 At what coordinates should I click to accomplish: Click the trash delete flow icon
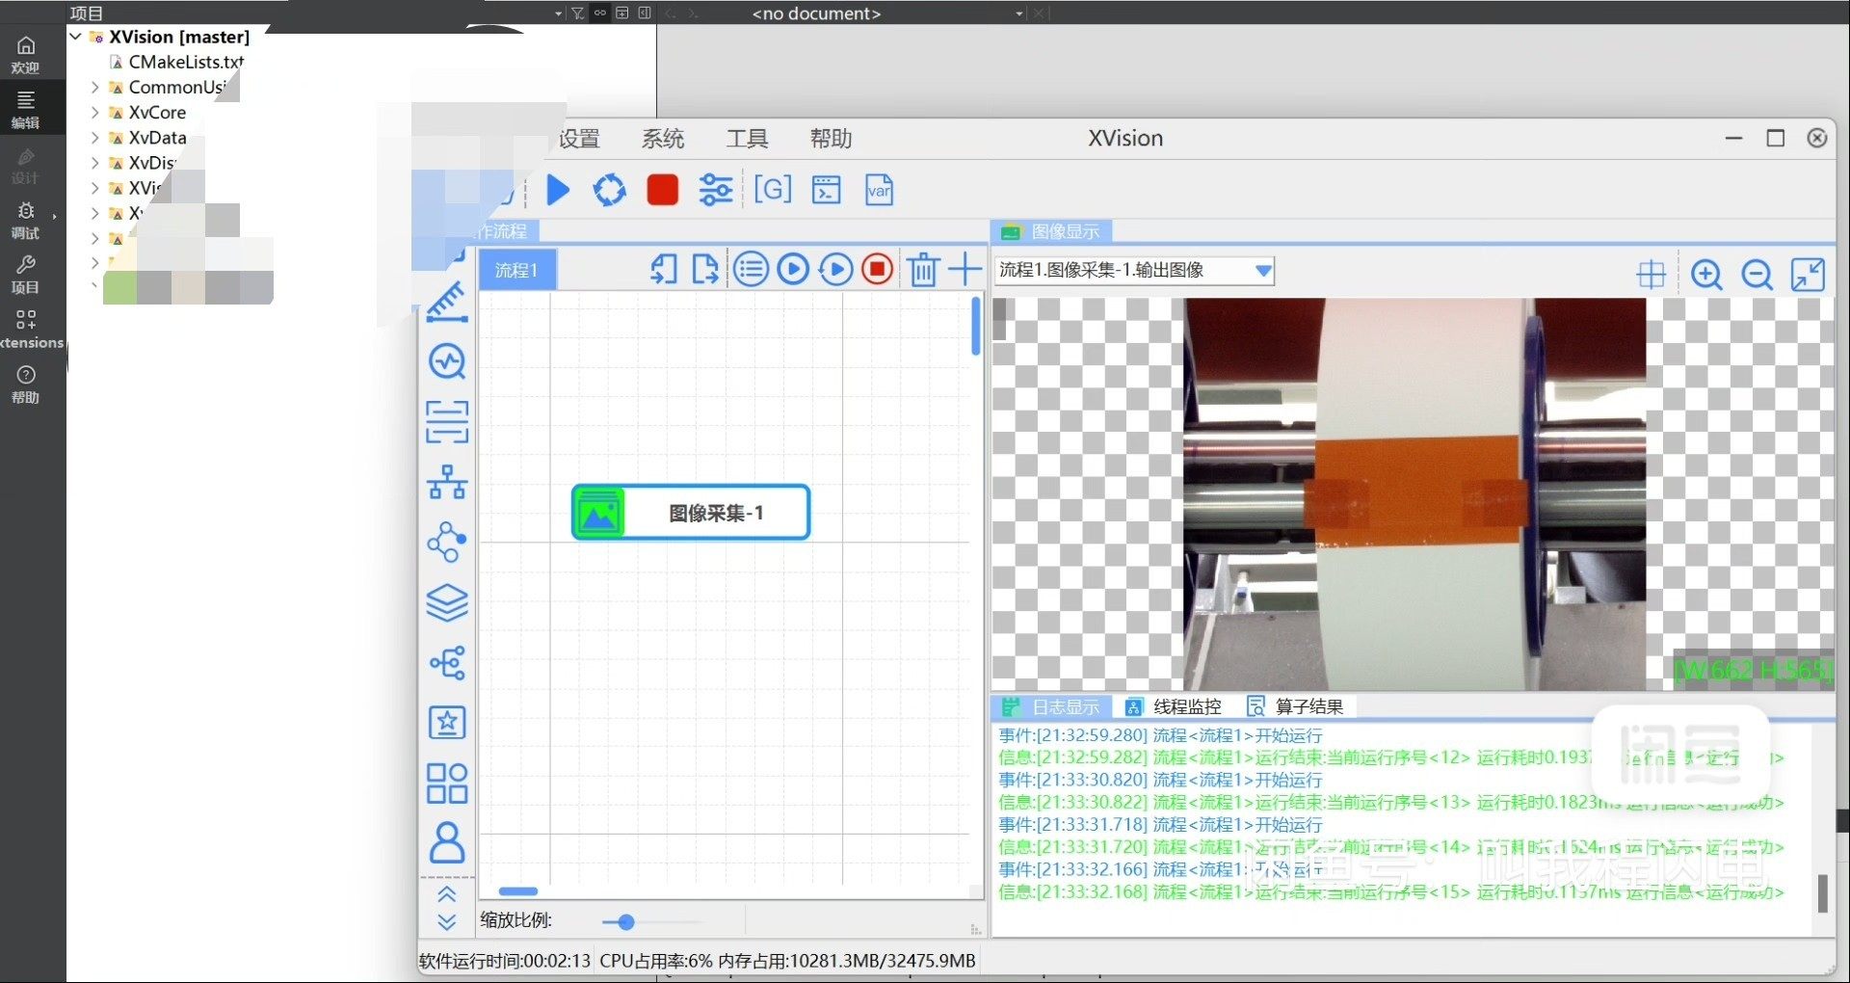tap(922, 270)
